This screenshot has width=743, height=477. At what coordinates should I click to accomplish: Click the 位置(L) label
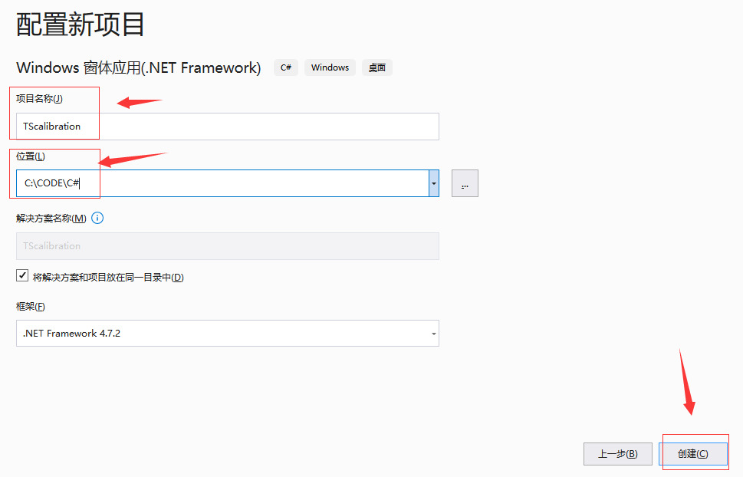(31, 156)
